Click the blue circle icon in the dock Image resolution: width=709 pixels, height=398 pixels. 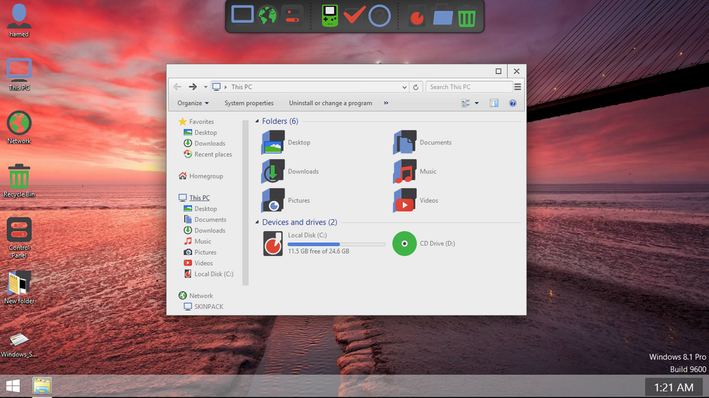[x=380, y=16]
